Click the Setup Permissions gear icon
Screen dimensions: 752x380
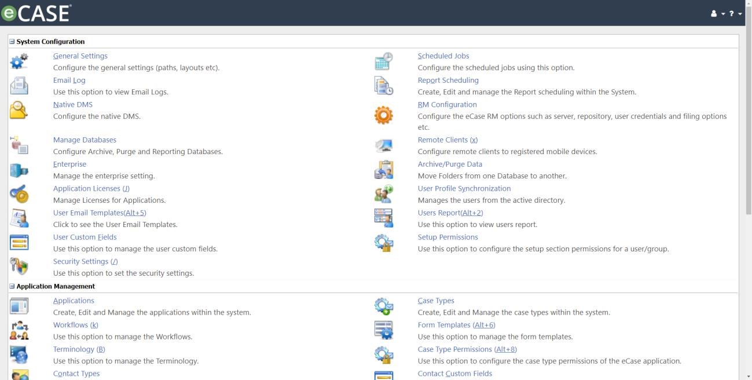[384, 243]
